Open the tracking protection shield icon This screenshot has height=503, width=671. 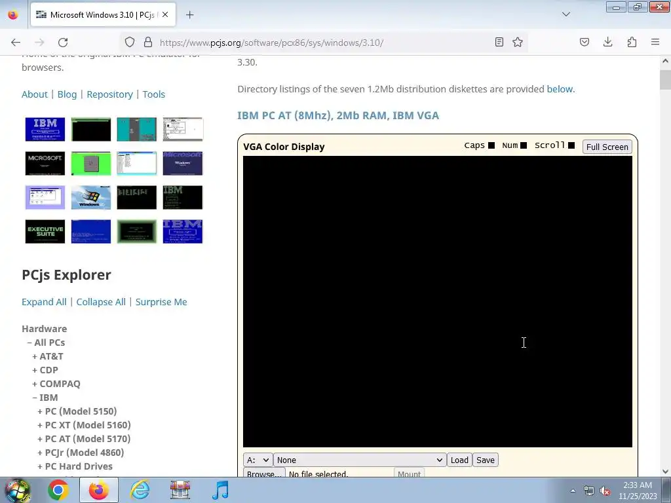pyautogui.click(x=130, y=42)
